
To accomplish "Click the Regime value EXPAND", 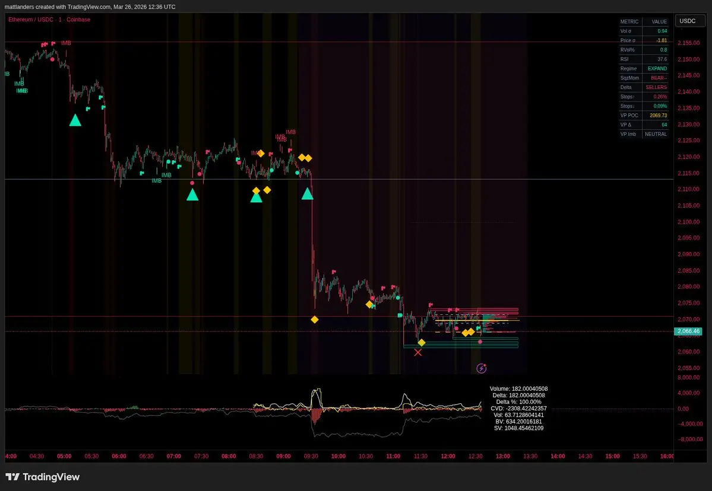I will click(657, 68).
